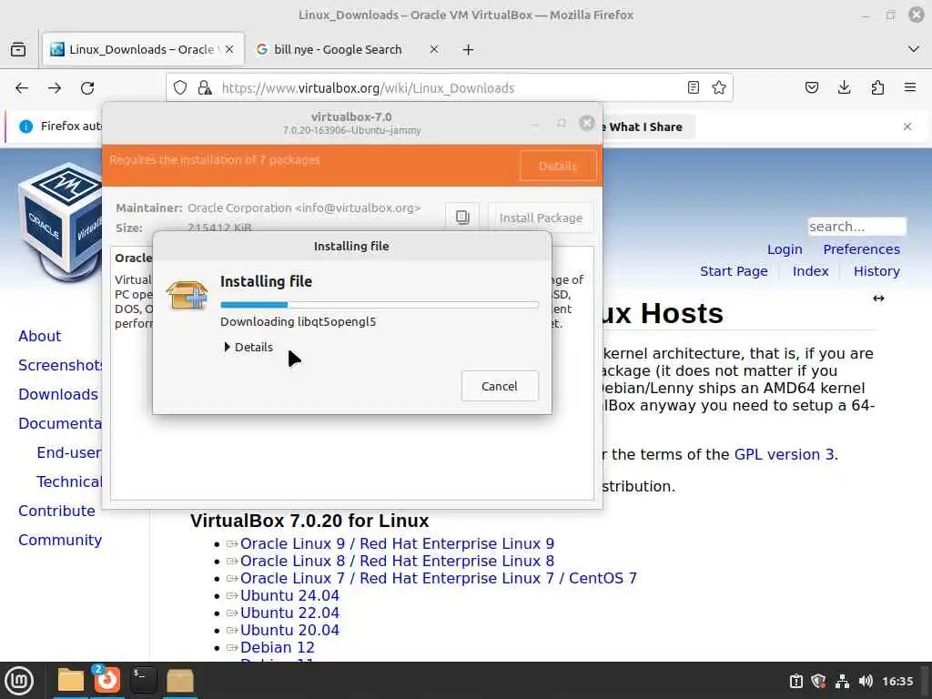The height and width of the screenshot is (699, 932).
Task: Open the Firefox downloads panel
Action: point(844,88)
